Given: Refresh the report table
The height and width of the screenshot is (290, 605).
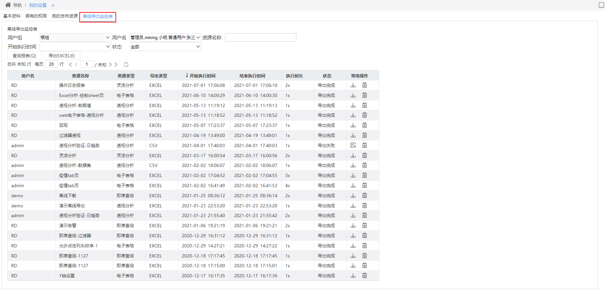Looking at the screenshot, I should [126, 64].
